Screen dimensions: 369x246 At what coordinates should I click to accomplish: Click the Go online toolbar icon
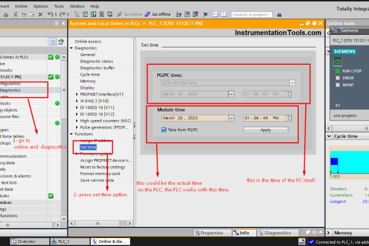[125, 14]
